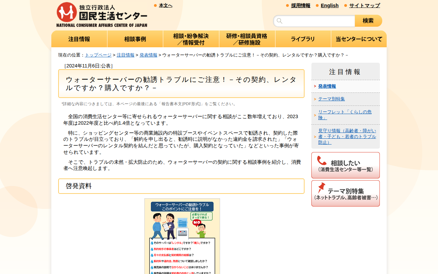Click the magnifier icon in search box
Image resolution: width=438 pixels, height=274 pixels.
point(280,21)
